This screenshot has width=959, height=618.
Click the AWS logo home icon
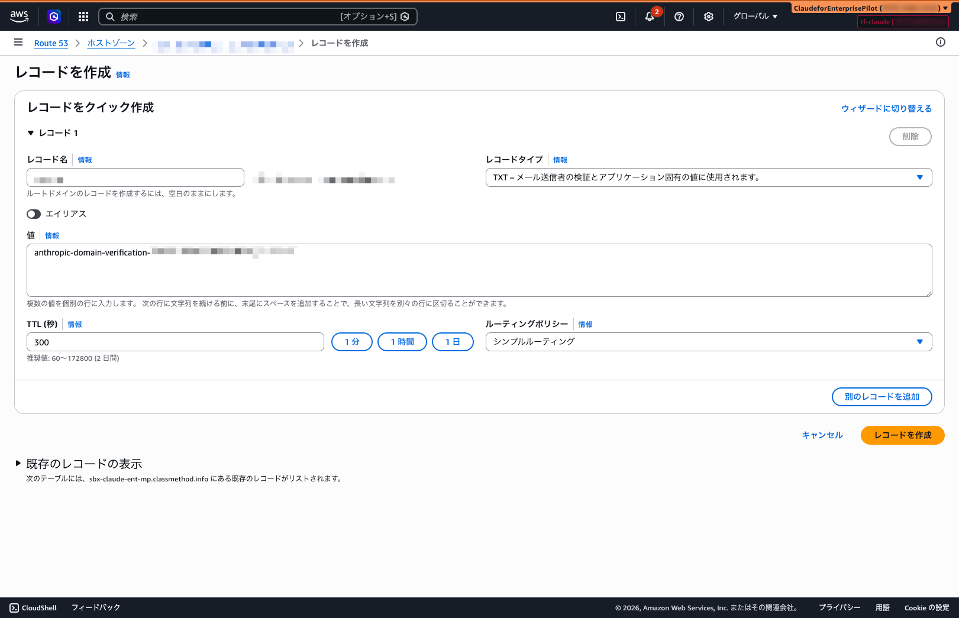(x=19, y=17)
